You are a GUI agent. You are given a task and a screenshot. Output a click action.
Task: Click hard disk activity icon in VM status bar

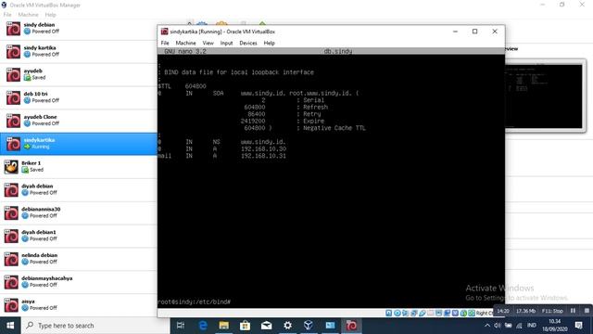388,314
